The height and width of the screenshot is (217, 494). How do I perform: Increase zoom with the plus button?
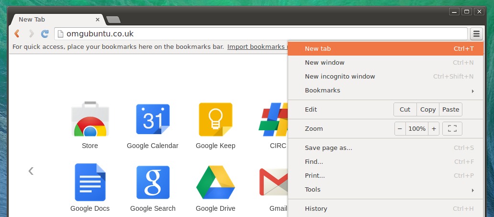click(x=434, y=128)
